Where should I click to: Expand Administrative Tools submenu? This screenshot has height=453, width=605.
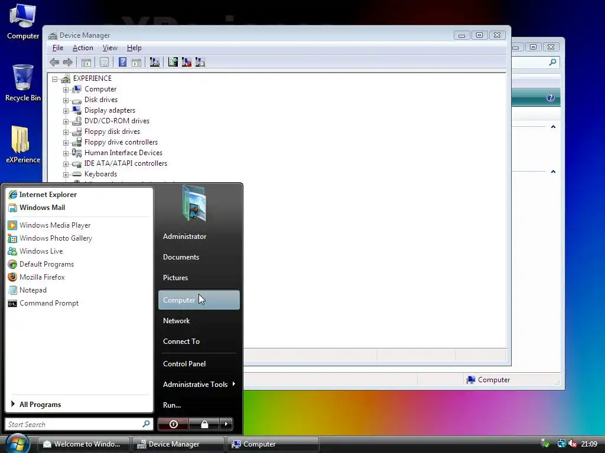pos(199,385)
